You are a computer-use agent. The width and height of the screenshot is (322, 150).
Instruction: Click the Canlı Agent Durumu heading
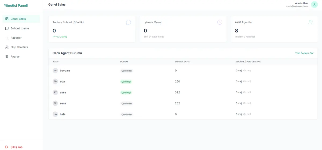67,53
